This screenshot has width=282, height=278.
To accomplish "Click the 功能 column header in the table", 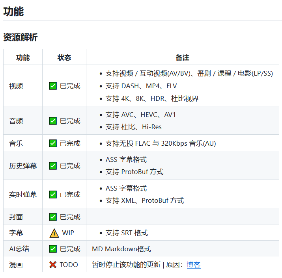I will [23, 57].
